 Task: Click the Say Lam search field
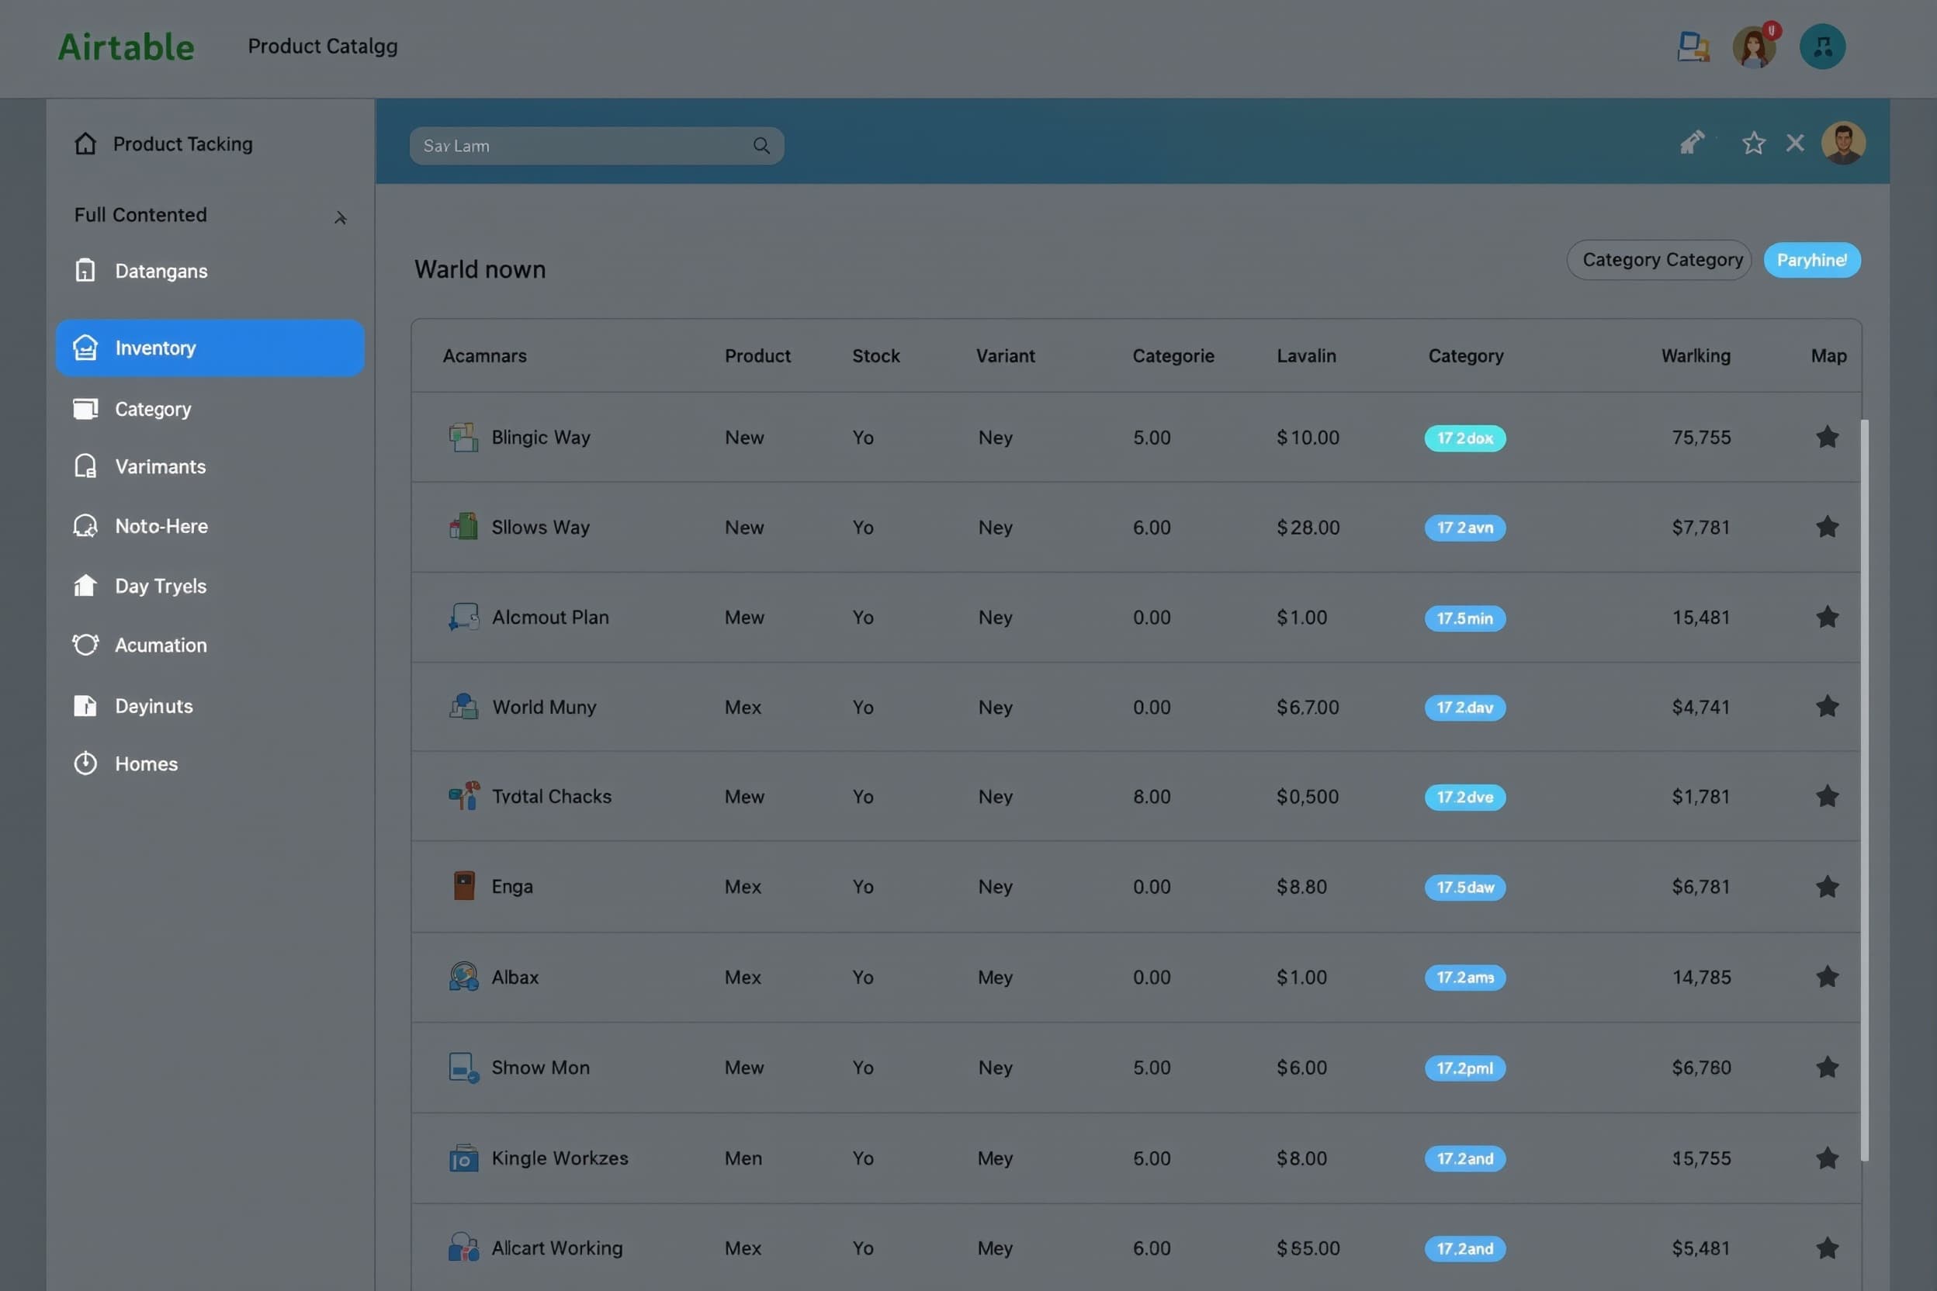coord(596,146)
